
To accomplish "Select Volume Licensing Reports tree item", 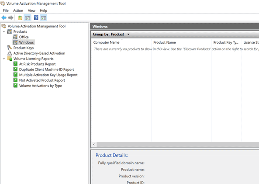I will pos(33,59).
